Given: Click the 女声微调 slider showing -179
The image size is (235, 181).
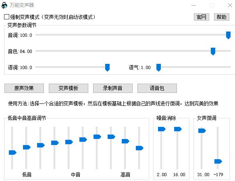Looking at the screenshot, I should (x=218, y=162).
